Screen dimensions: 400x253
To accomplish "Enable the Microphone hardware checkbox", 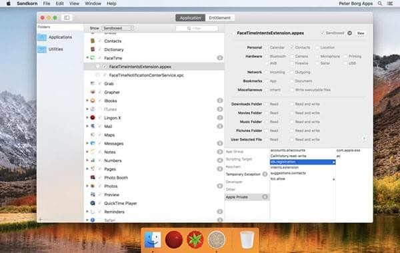I will (x=317, y=57).
